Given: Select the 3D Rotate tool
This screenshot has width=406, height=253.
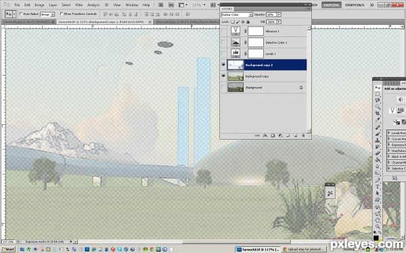Looking at the screenshot, I should (378, 207).
